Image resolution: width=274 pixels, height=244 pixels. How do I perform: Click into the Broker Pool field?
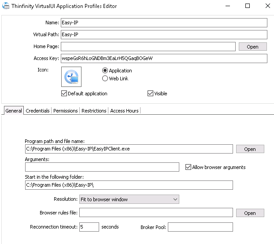200,227
